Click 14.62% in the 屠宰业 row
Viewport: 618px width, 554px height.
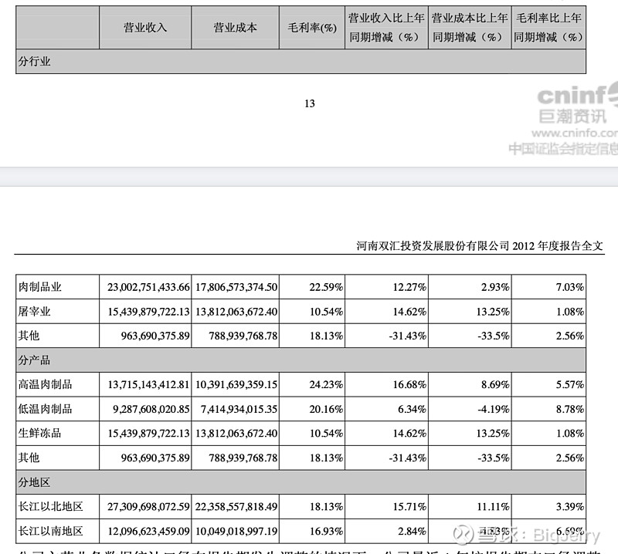point(409,312)
